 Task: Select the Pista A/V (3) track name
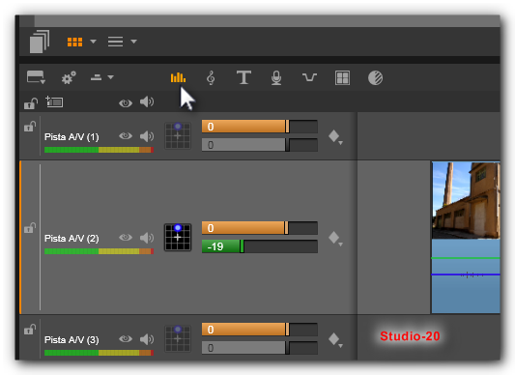tap(72, 340)
